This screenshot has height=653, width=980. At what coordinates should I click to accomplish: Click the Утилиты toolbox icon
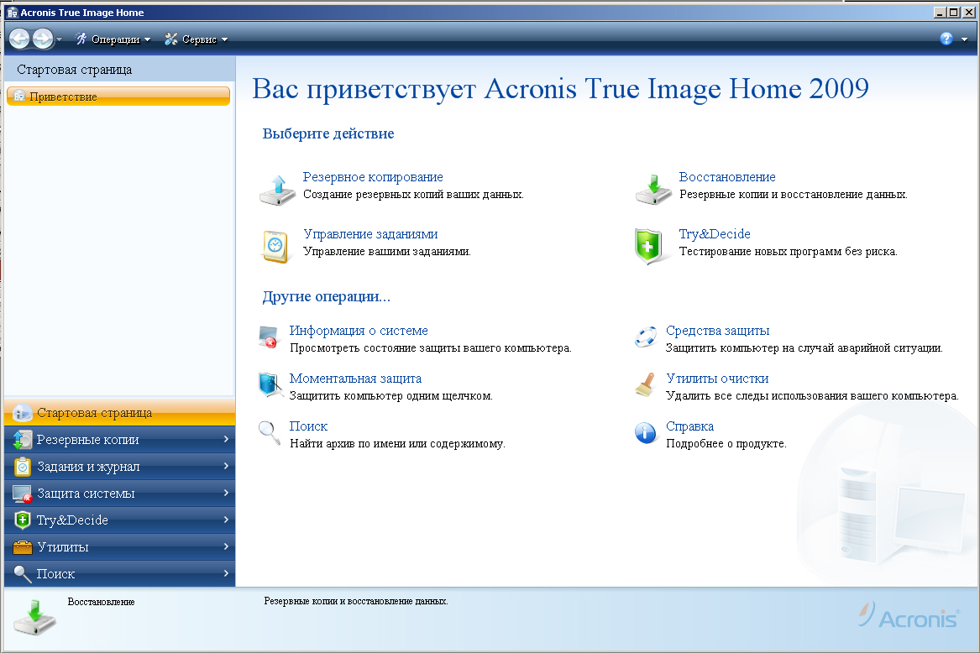pos(22,547)
